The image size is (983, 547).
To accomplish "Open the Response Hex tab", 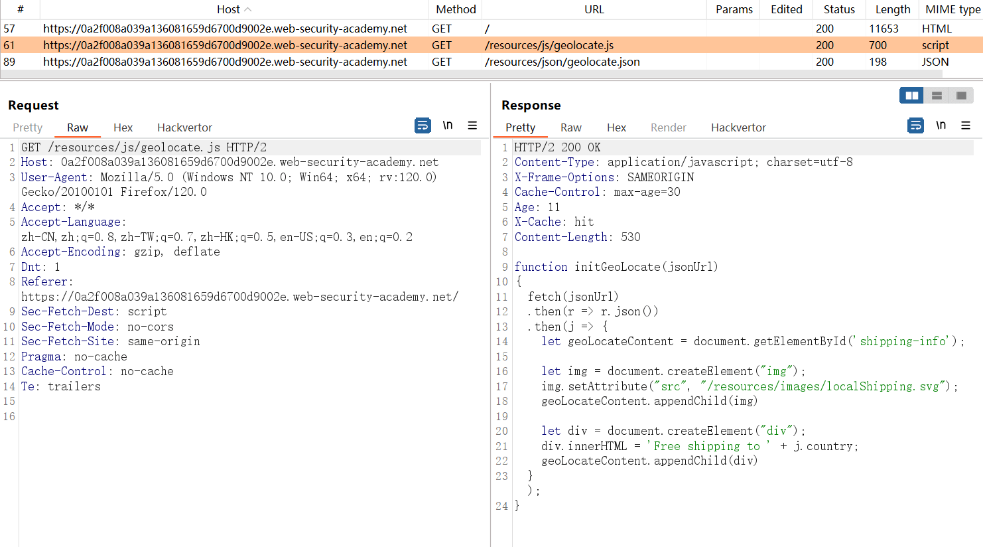I will pos(616,127).
